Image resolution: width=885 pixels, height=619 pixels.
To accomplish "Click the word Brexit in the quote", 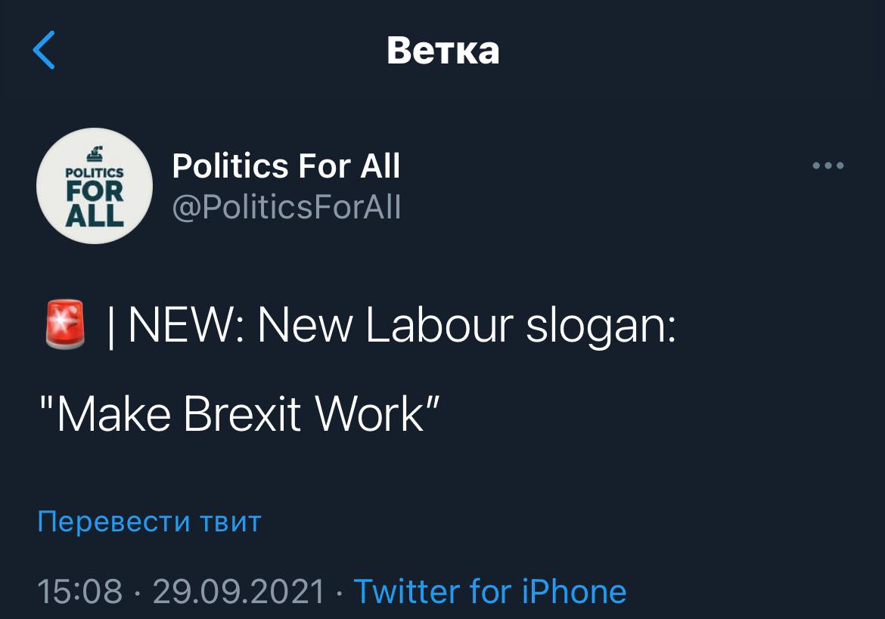I will pos(242,413).
